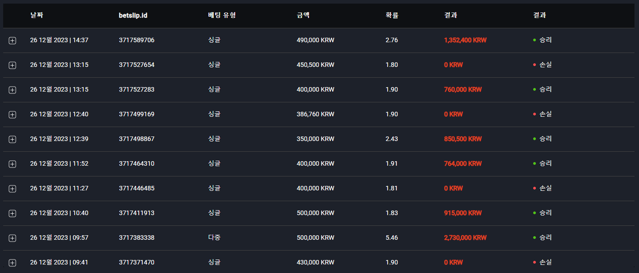Click plus icon for betslip 3717499169
Screen dimensions: 639x273
pos(12,114)
